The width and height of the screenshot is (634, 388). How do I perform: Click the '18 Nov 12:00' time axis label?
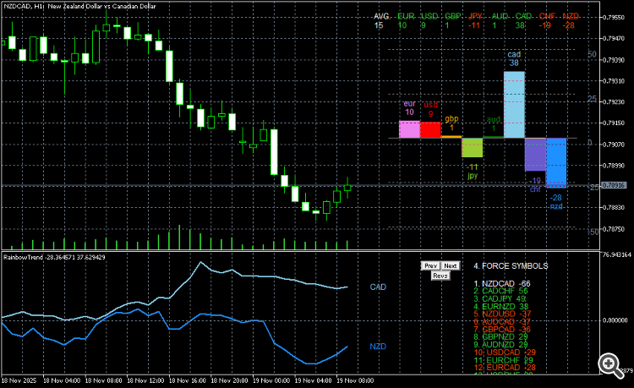tap(145, 380)
